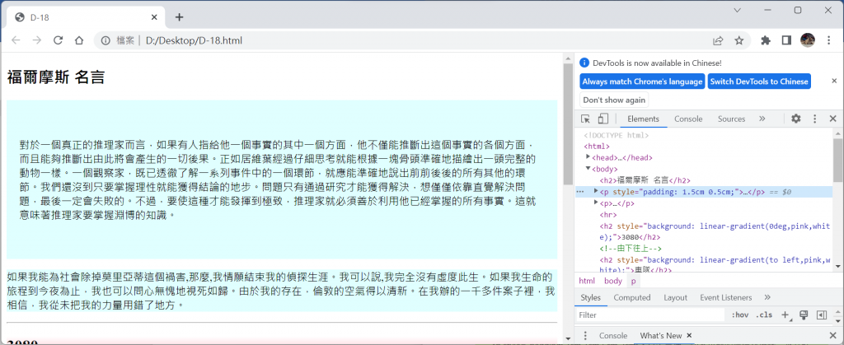Click Don't show again
Image resolution: width=844 pixels, height=345 pixels.
[614, 100]
